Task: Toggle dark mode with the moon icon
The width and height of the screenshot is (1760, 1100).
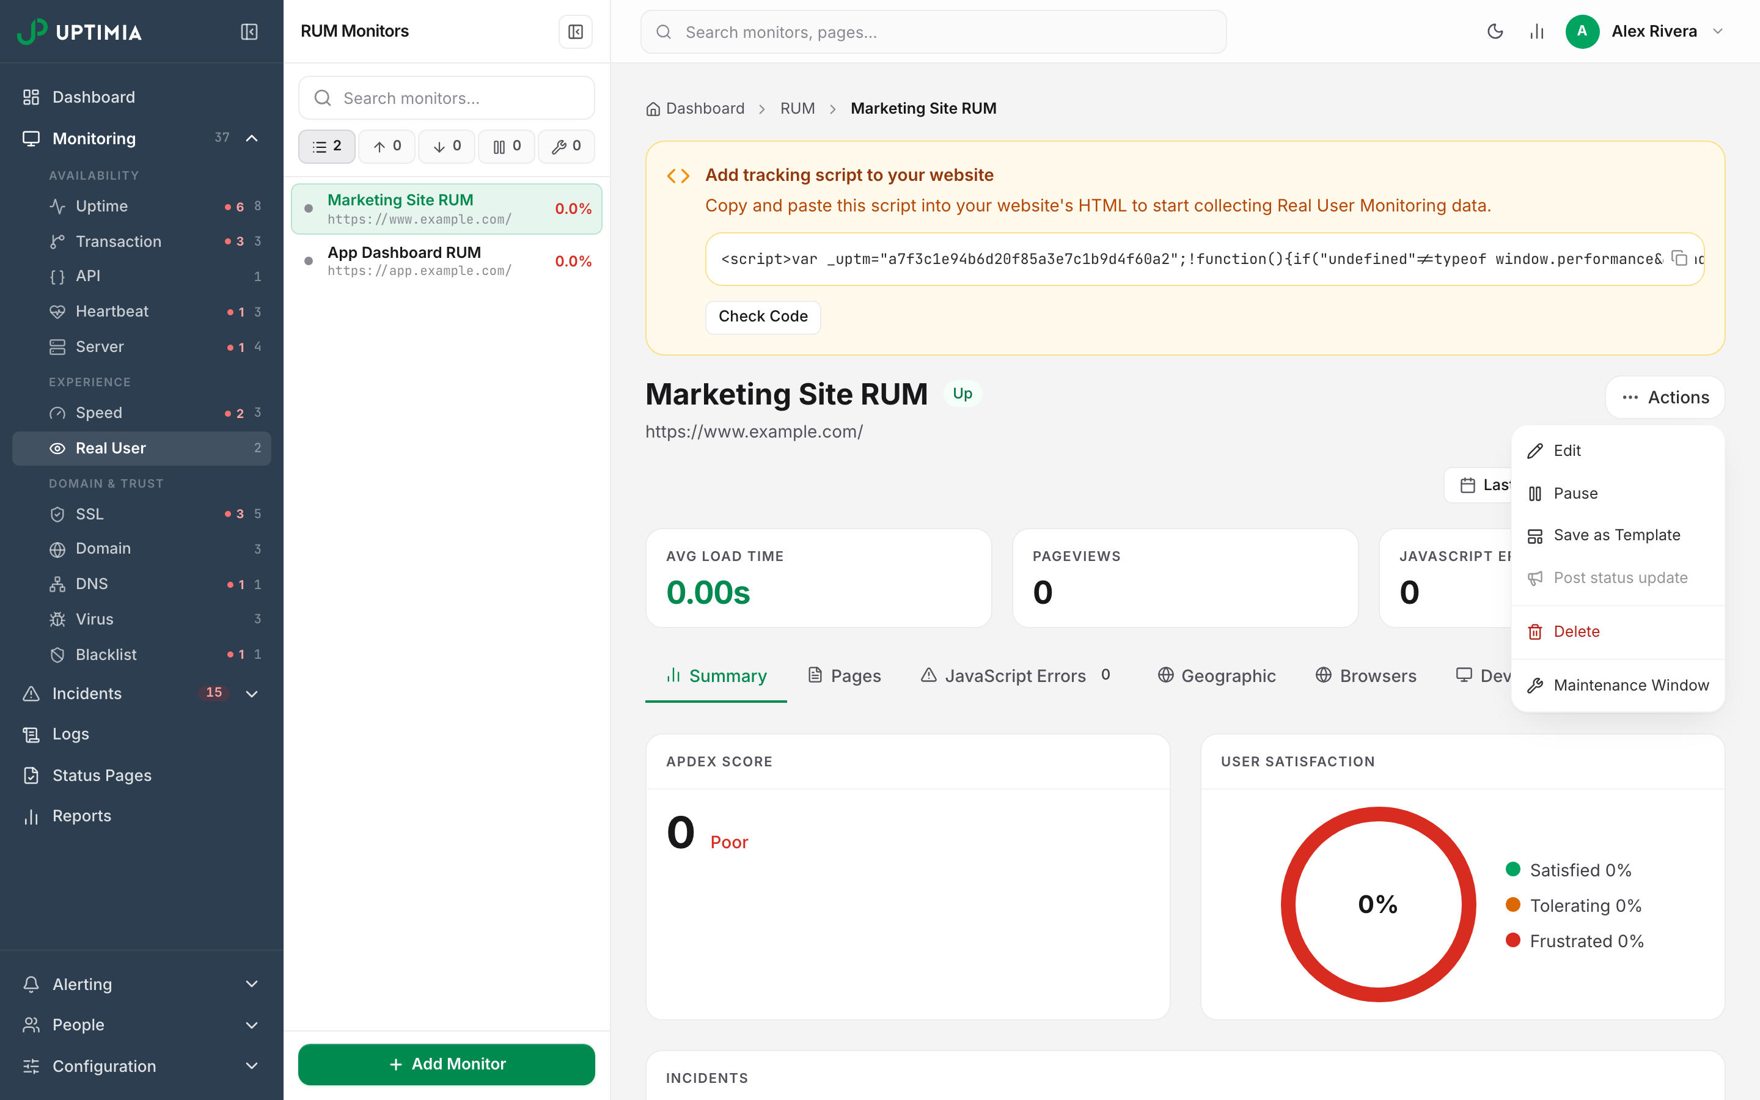Action: (x=1495, y=31)
